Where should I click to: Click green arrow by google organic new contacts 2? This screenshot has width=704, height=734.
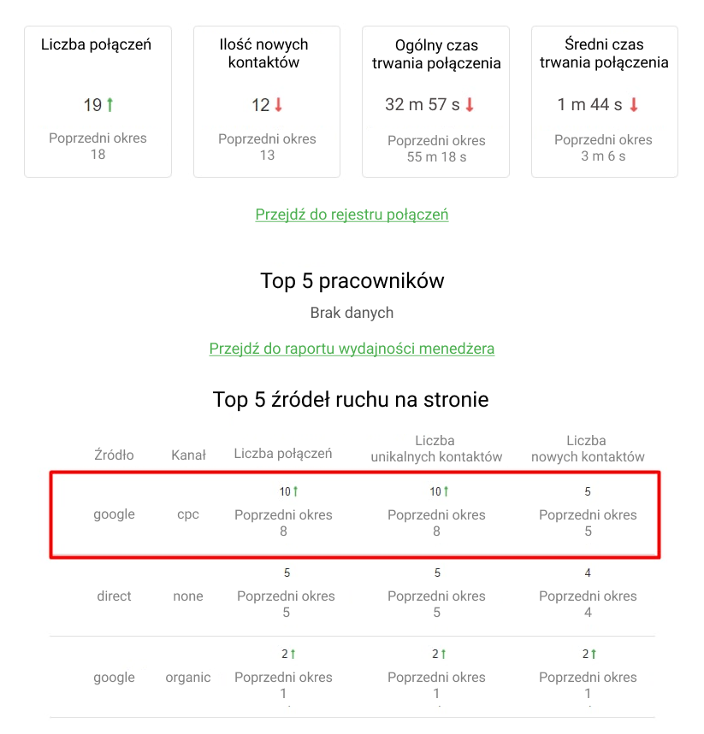(594, 654)
